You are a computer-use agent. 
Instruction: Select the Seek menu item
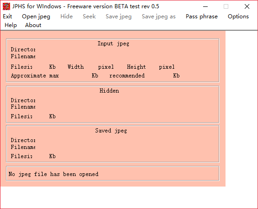pyautogui.click(x=89, y=16)
